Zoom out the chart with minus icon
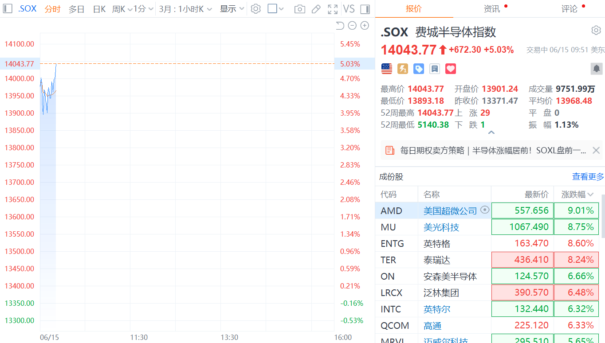The image size is (605, 343). coord(352,26)
